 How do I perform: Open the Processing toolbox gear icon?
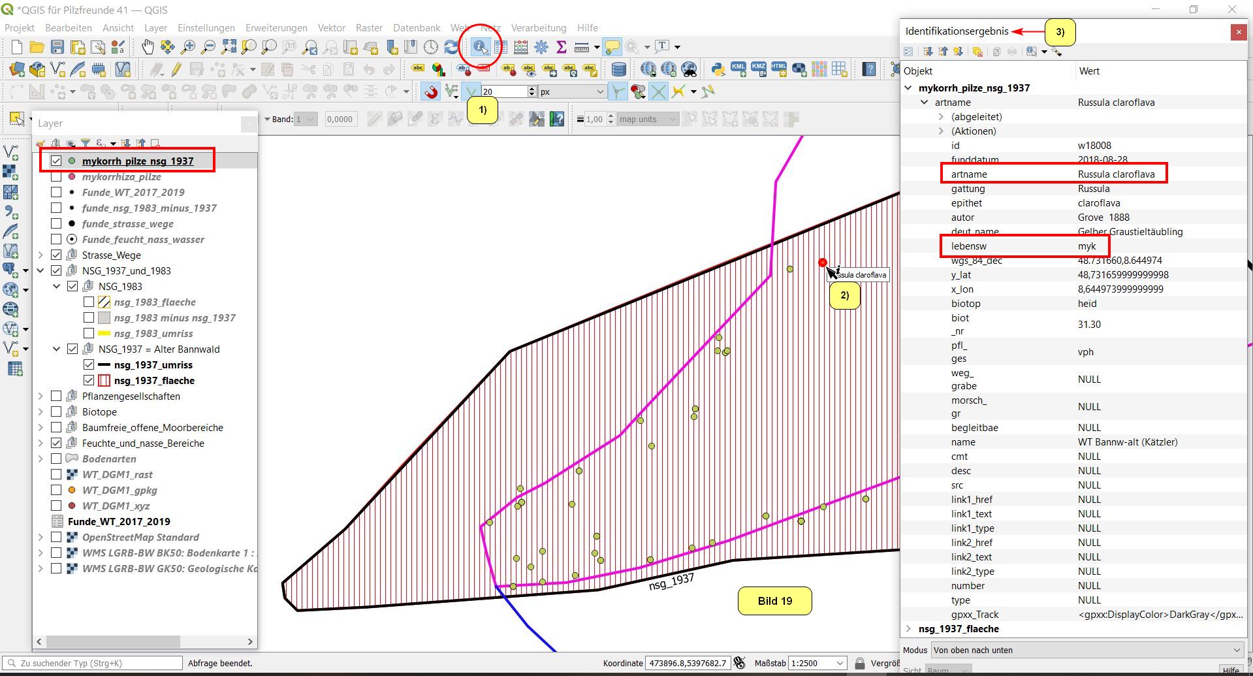tap(541, 47)
